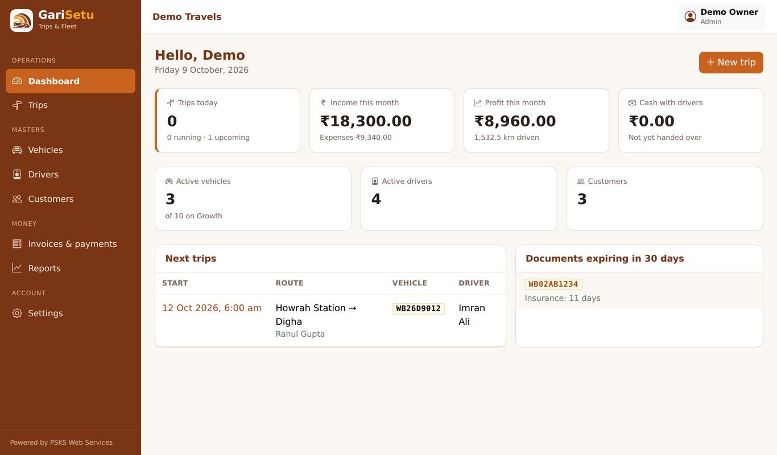Click the car icon on Active vehicles card
The width and height of the screenshot is (777, 455).
169,181
